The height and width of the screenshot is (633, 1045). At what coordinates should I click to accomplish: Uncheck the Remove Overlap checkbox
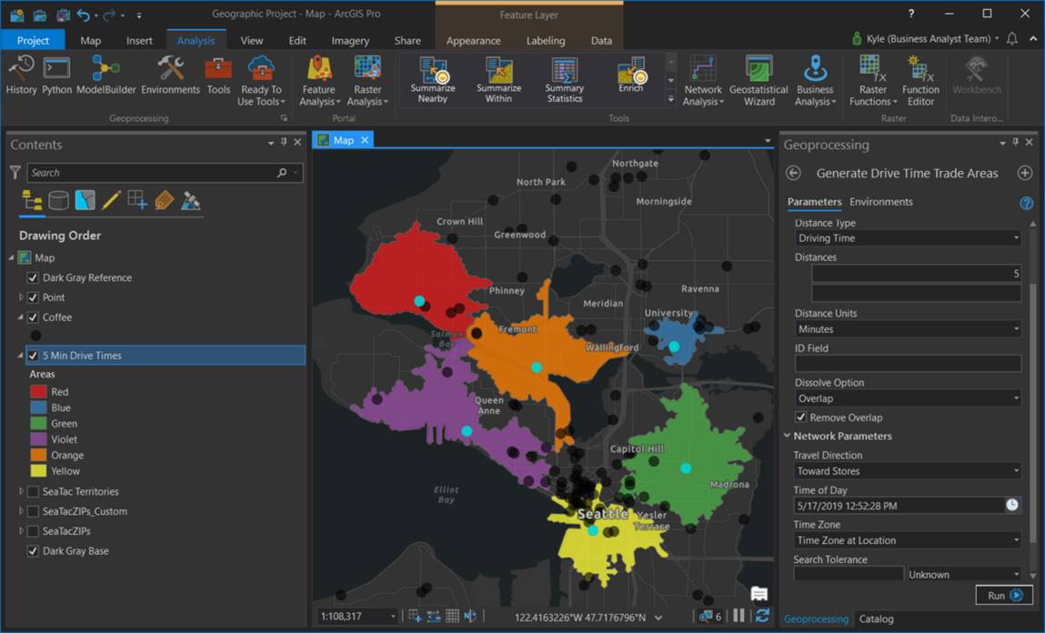point(800,417)
